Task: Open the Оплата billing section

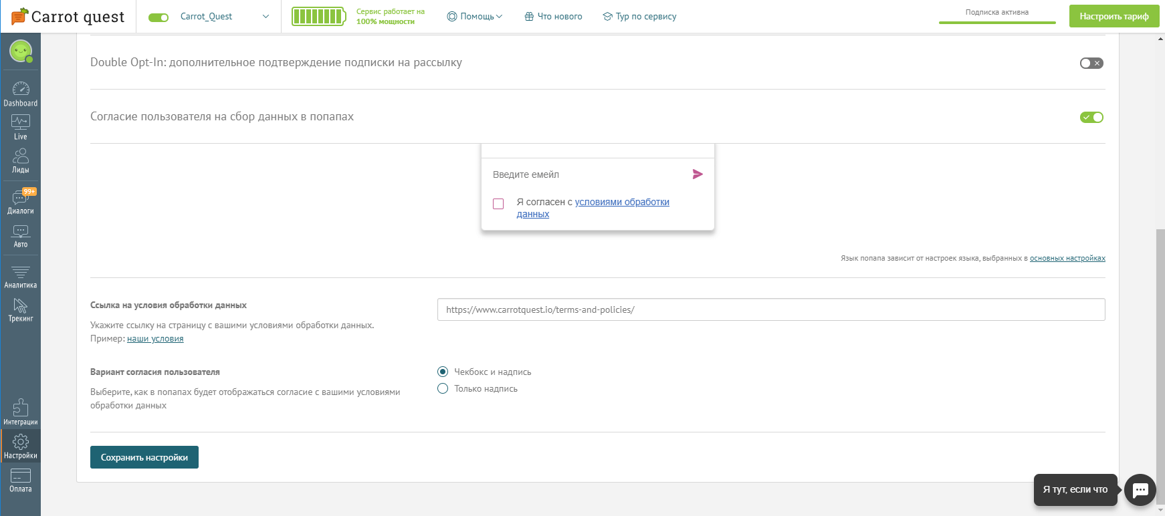Action: pyautogui.click(x=21, y=480)
